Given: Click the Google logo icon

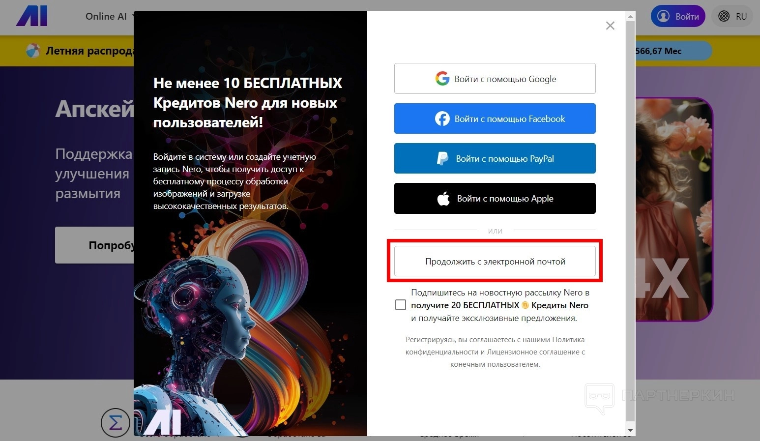Looking at the screenshot, I should 442,79.
